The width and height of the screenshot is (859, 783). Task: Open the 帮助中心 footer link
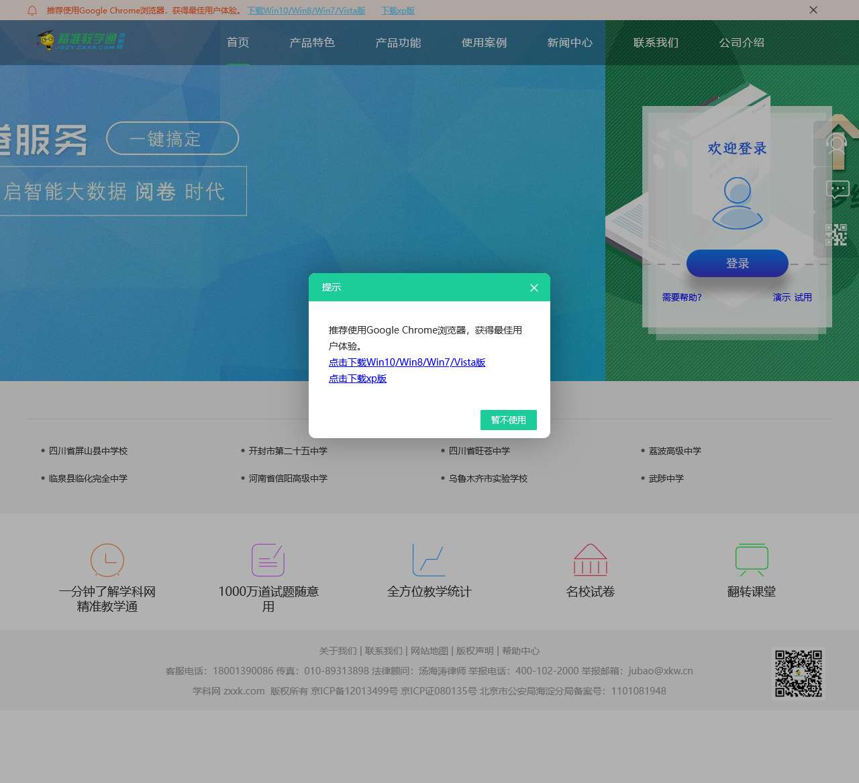(521, 651)
